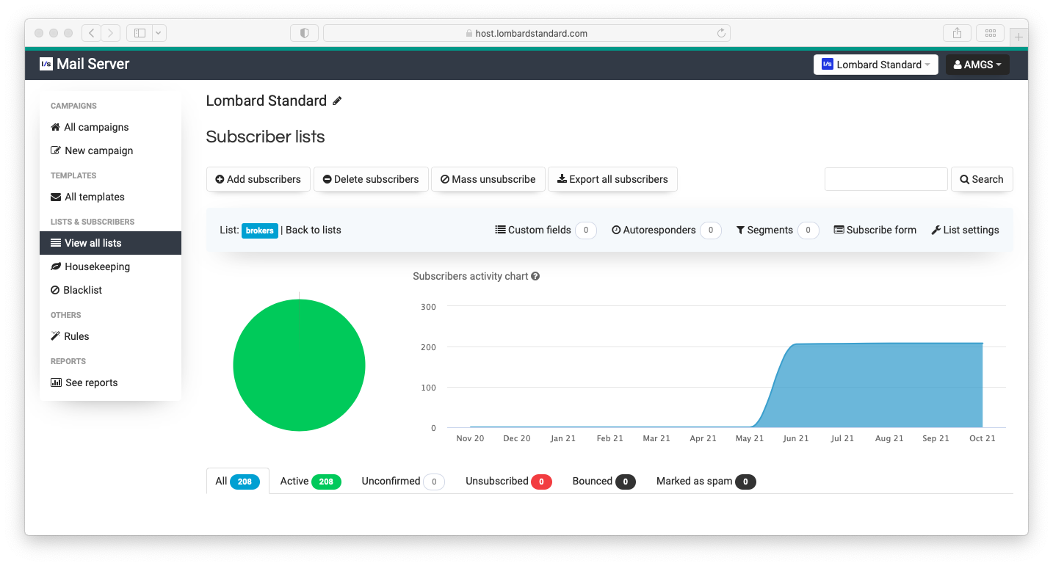This screenshot has width=1053, height=566.
Task: Select the Unsubscribed tab
Action: [508, 482]
